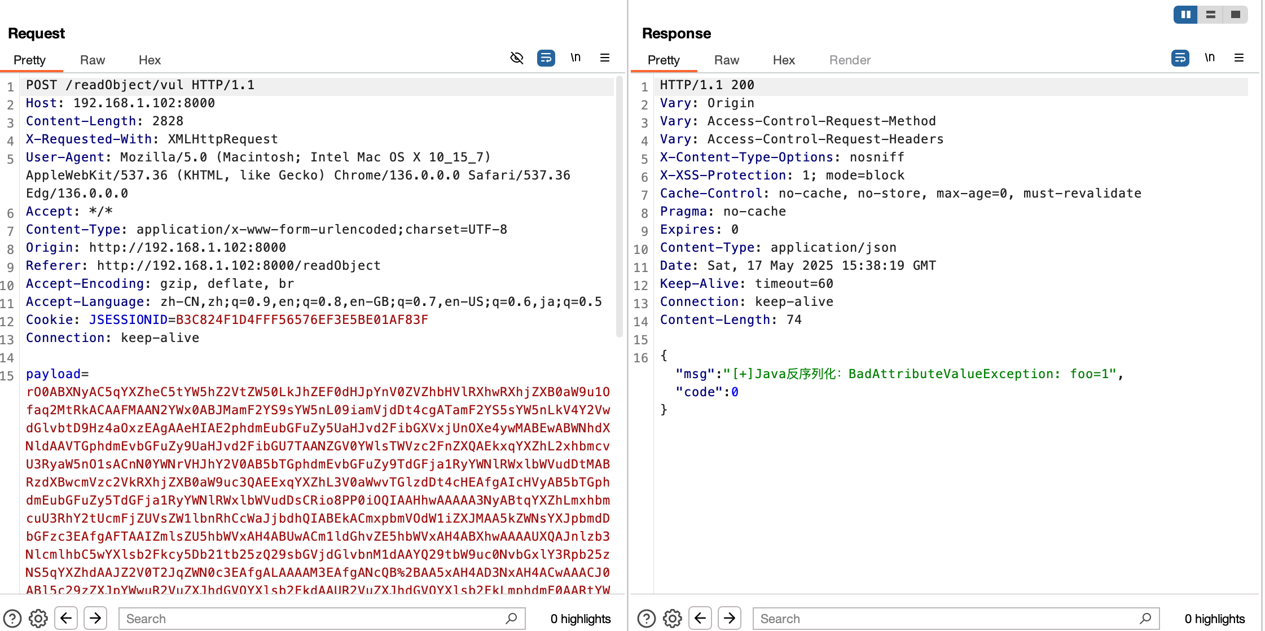Screen dimensions: 1265x631
Task: Toggle \n non-printable characters in Response
Action: pyautogui.click(x=1210, y=58)
